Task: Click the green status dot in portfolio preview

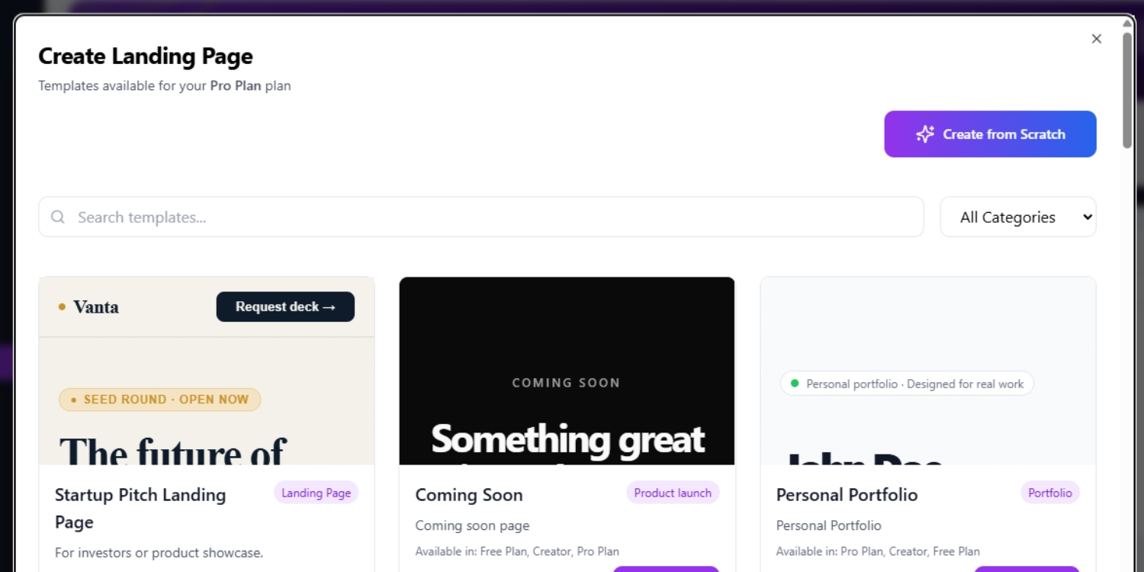Action: pos(795,384)
